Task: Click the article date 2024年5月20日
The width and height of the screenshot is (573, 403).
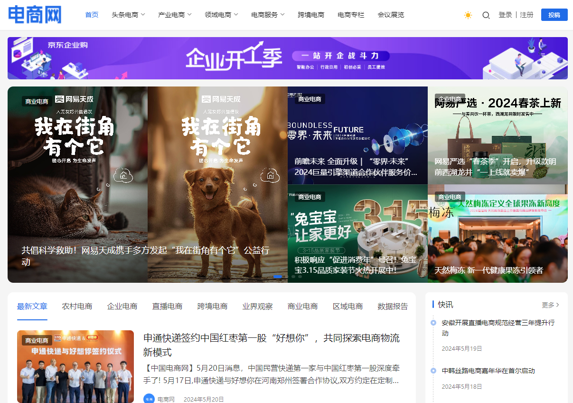Action: coord(204,399)
